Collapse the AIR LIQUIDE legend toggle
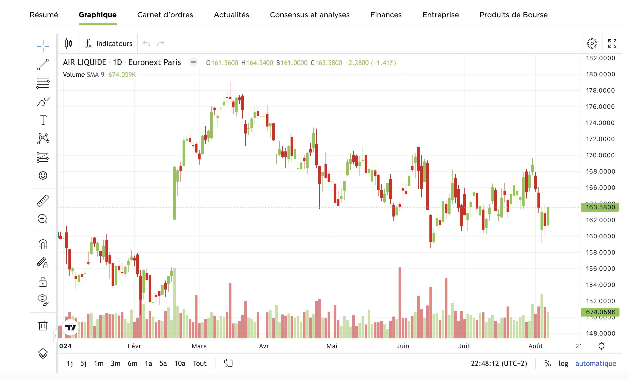Image resolution: width=630 pixels, height=379 pixels. coord(193,62)
